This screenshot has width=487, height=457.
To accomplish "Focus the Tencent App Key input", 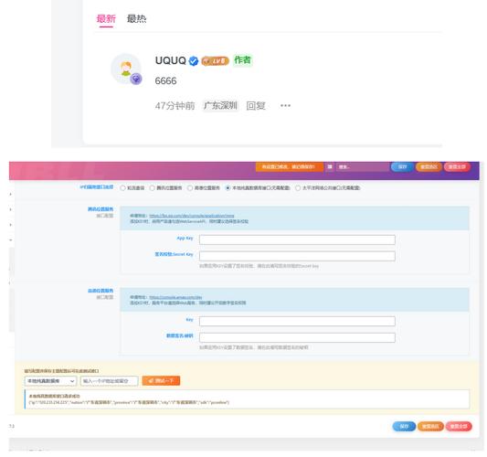I will click(297, 239).
